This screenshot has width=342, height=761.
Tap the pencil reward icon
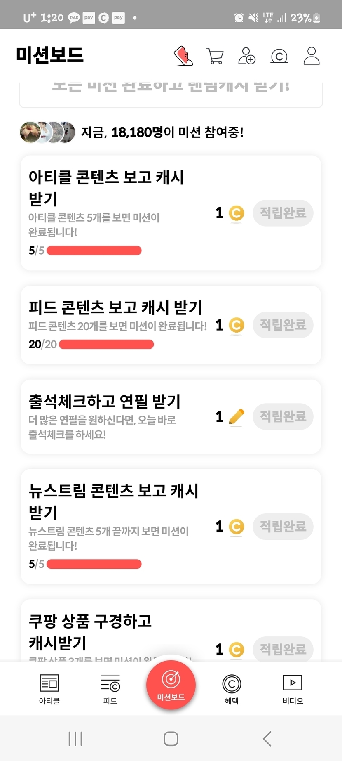click(x=236, y=417)
